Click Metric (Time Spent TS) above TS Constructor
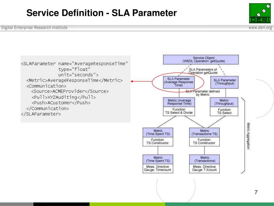Screen dimensions: 274x206 tap(158, 133)
